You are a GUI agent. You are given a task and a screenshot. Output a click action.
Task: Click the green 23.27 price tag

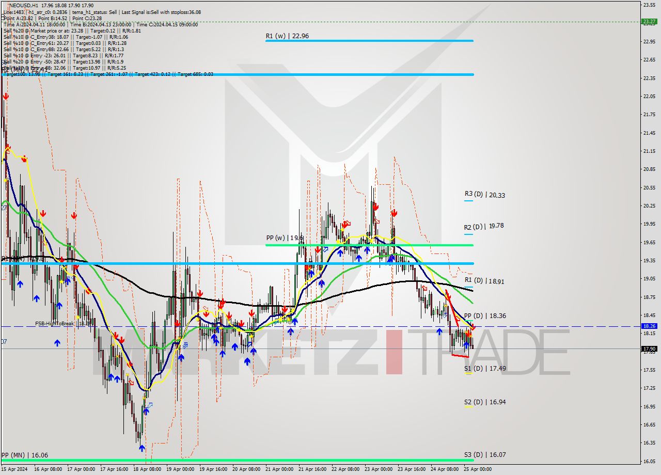click(x=649, y=22)
